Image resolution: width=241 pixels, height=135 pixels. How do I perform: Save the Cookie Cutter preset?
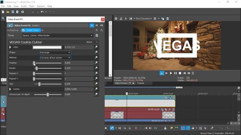97,36
